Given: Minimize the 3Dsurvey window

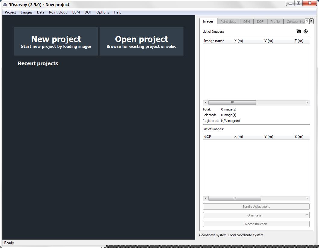Looking at the screenshot, I should pos(290,3).
